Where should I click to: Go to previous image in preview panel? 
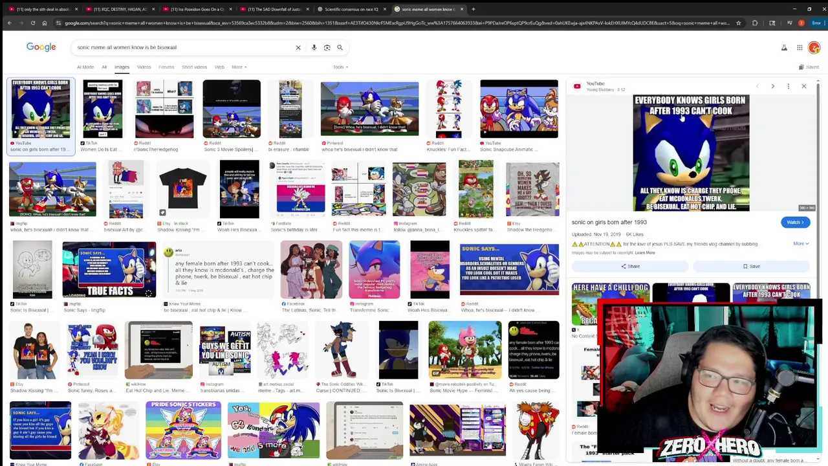[757, 86]
